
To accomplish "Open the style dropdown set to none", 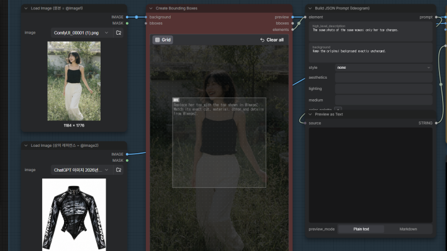I will click(x=384, y=68).
